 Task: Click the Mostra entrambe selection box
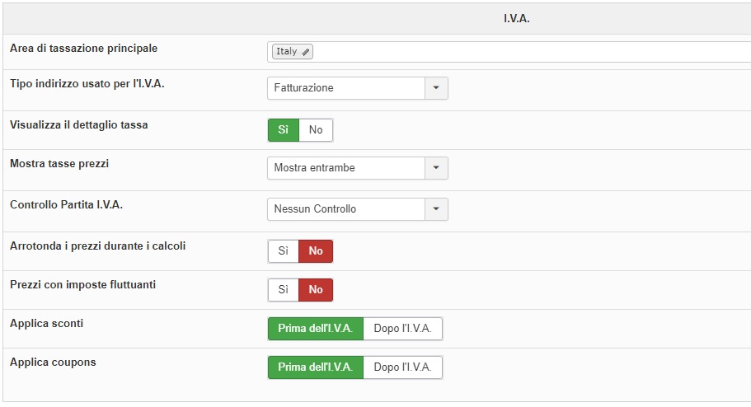click(346, 168)
